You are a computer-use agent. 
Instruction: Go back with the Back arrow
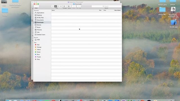[35, 6]
